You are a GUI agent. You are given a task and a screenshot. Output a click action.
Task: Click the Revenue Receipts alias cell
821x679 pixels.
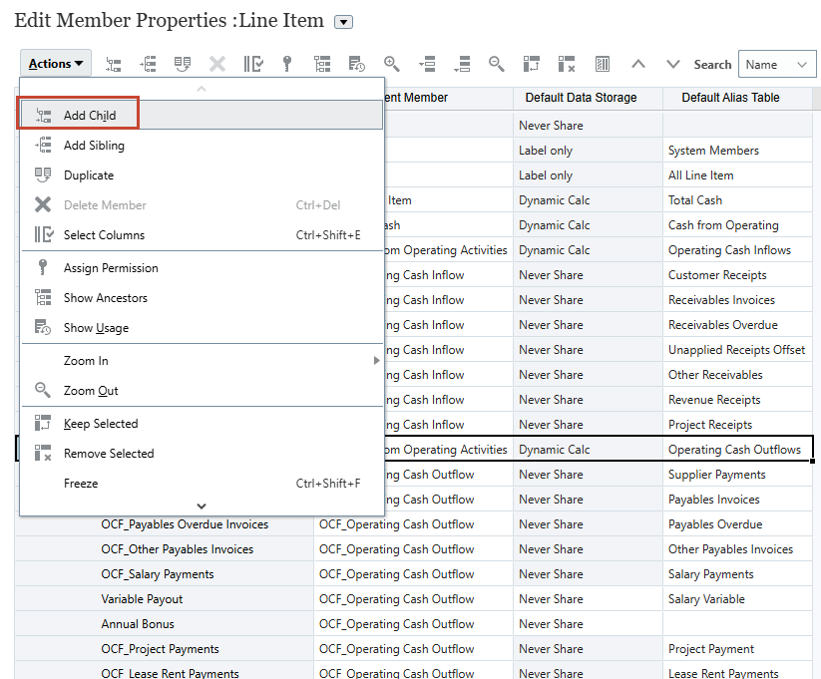[737, 400]
